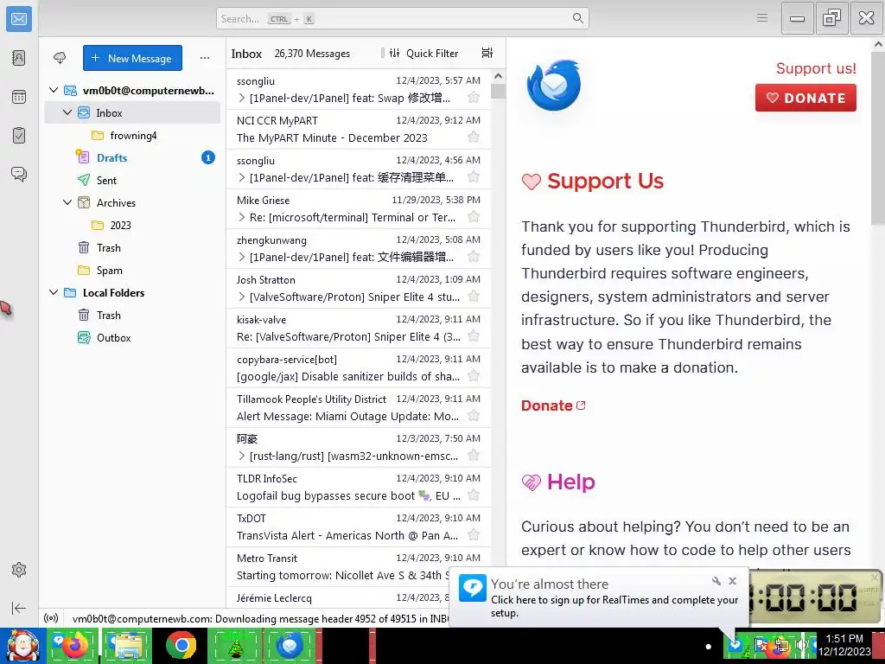The image size is (885, 664).
Task: Star the TLDR InfoSec message
Action: (474, 495)
